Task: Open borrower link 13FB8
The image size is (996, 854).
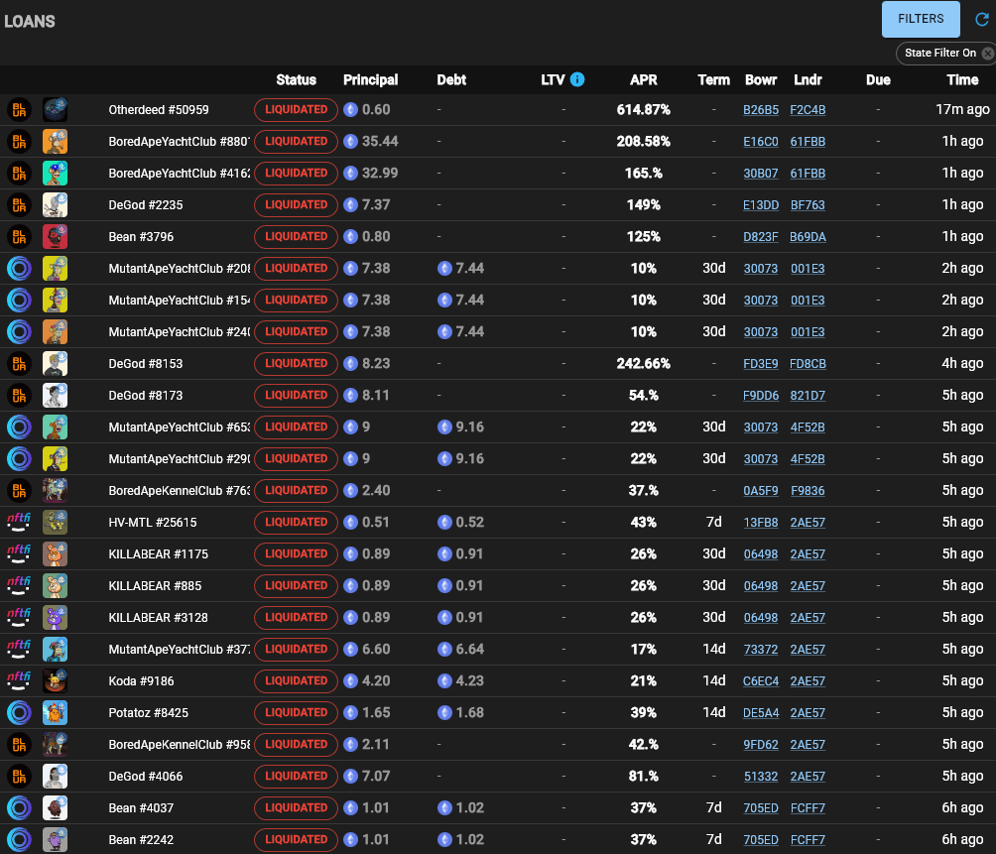Action: point(761,523)
